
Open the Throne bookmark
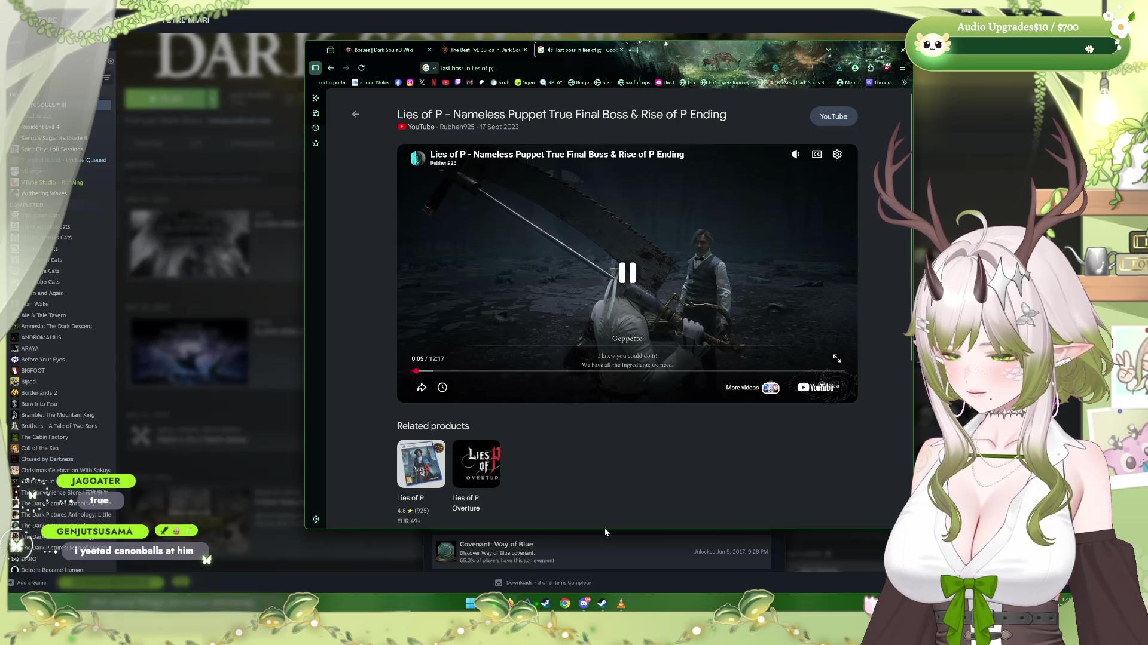click(878, 82)
